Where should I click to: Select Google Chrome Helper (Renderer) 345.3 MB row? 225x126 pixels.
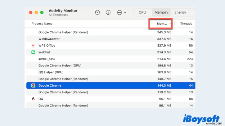pyautogui.click(x=111, y=32)
